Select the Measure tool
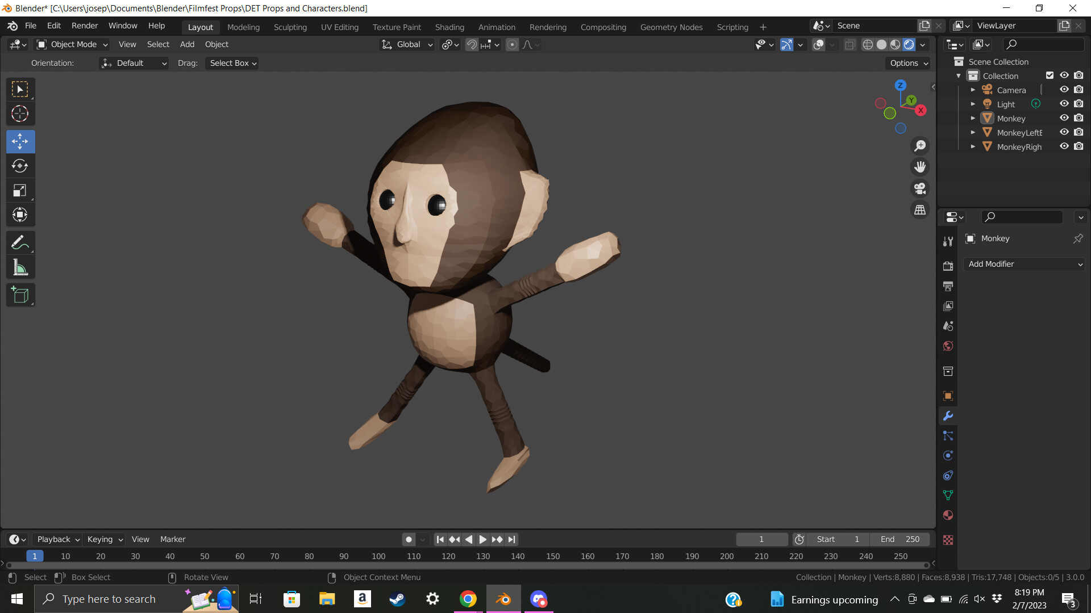The width and height of the screenshot is (1091, 613). click(20, 267)
